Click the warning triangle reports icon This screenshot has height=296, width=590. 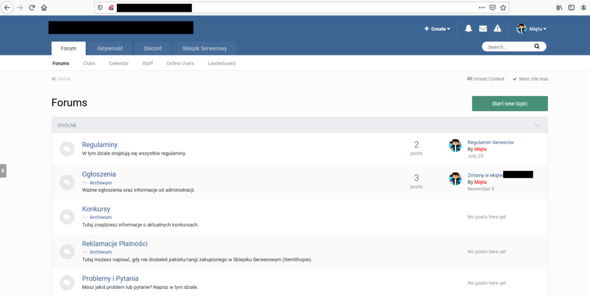tap(497, 28)
